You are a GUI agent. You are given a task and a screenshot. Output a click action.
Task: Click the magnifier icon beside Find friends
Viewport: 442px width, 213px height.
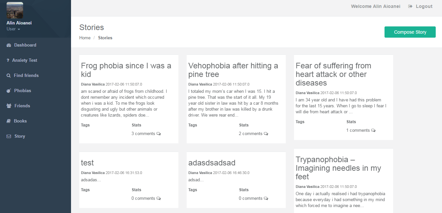9,76
